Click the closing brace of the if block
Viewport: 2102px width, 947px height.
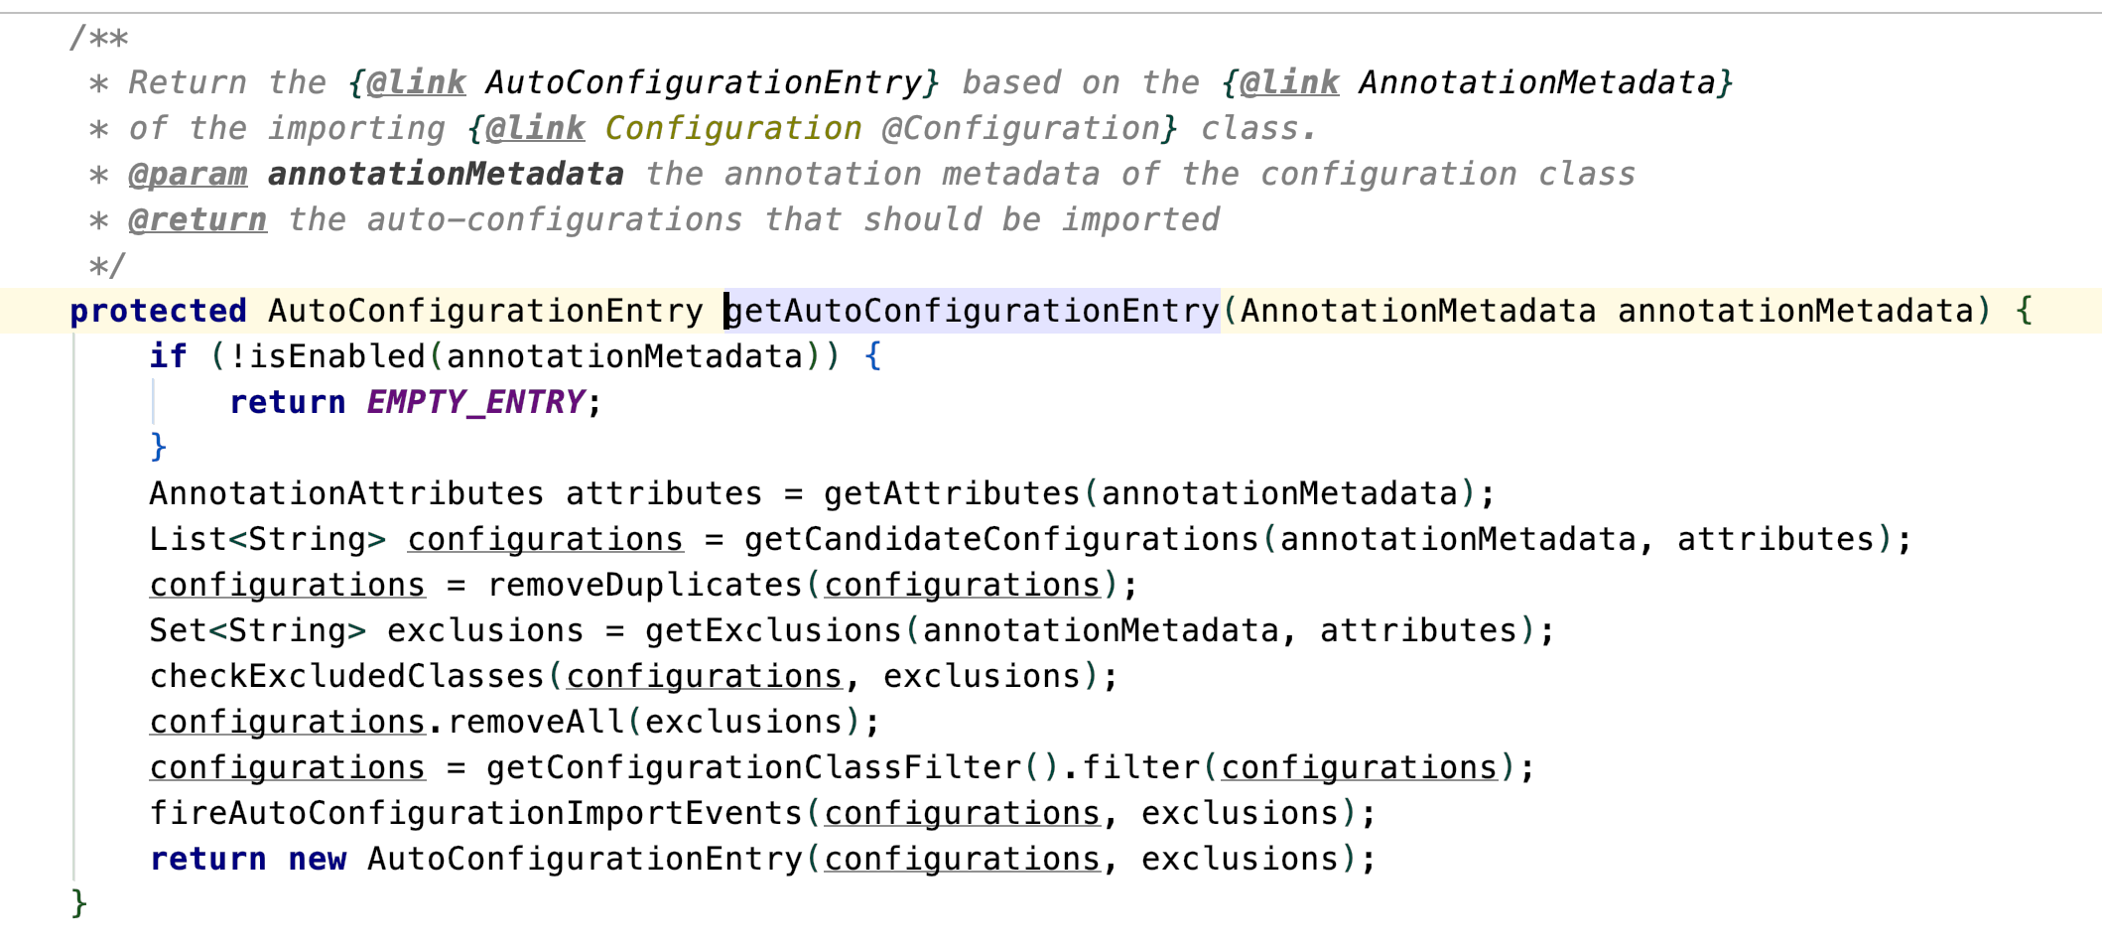click(x=158, y=448)
